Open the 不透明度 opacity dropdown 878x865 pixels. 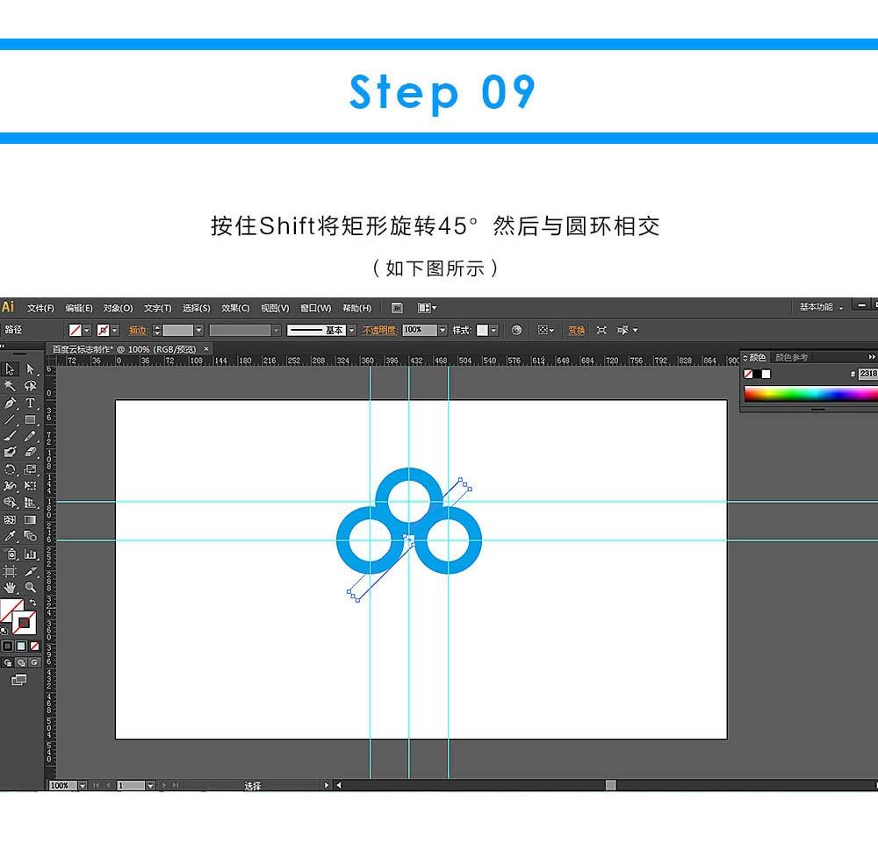tap(441, 331)
